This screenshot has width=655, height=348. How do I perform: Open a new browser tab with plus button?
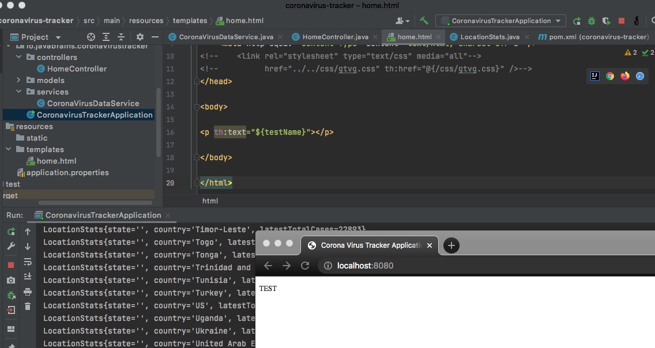(x=451, y=245)
